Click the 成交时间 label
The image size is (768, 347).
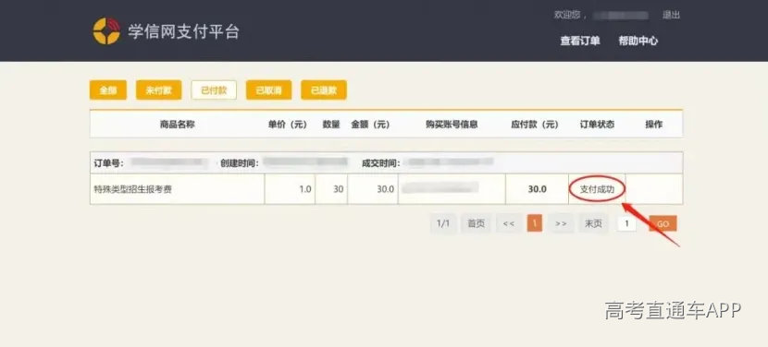[x=381, y=163]
